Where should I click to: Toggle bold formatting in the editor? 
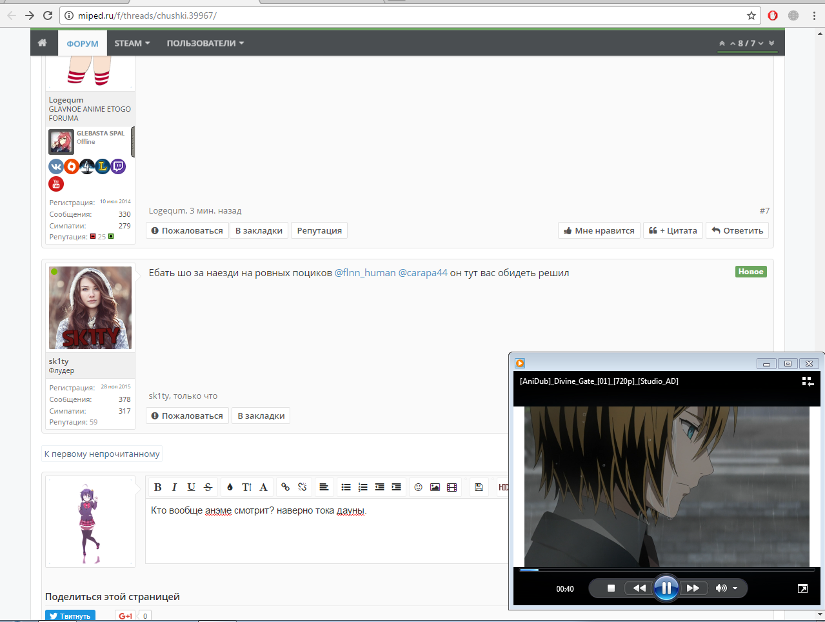pyautogui.click(x=157, y=487)
